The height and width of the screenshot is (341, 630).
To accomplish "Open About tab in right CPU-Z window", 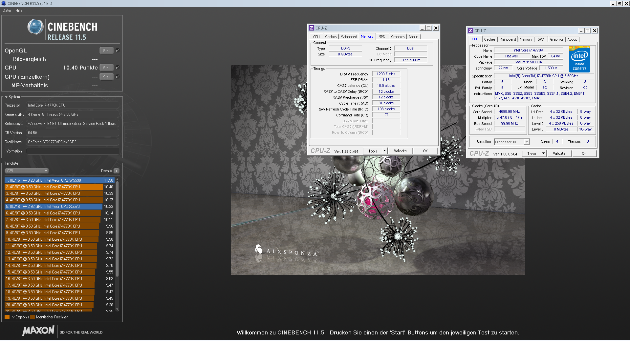I will [x=572, y=39].
